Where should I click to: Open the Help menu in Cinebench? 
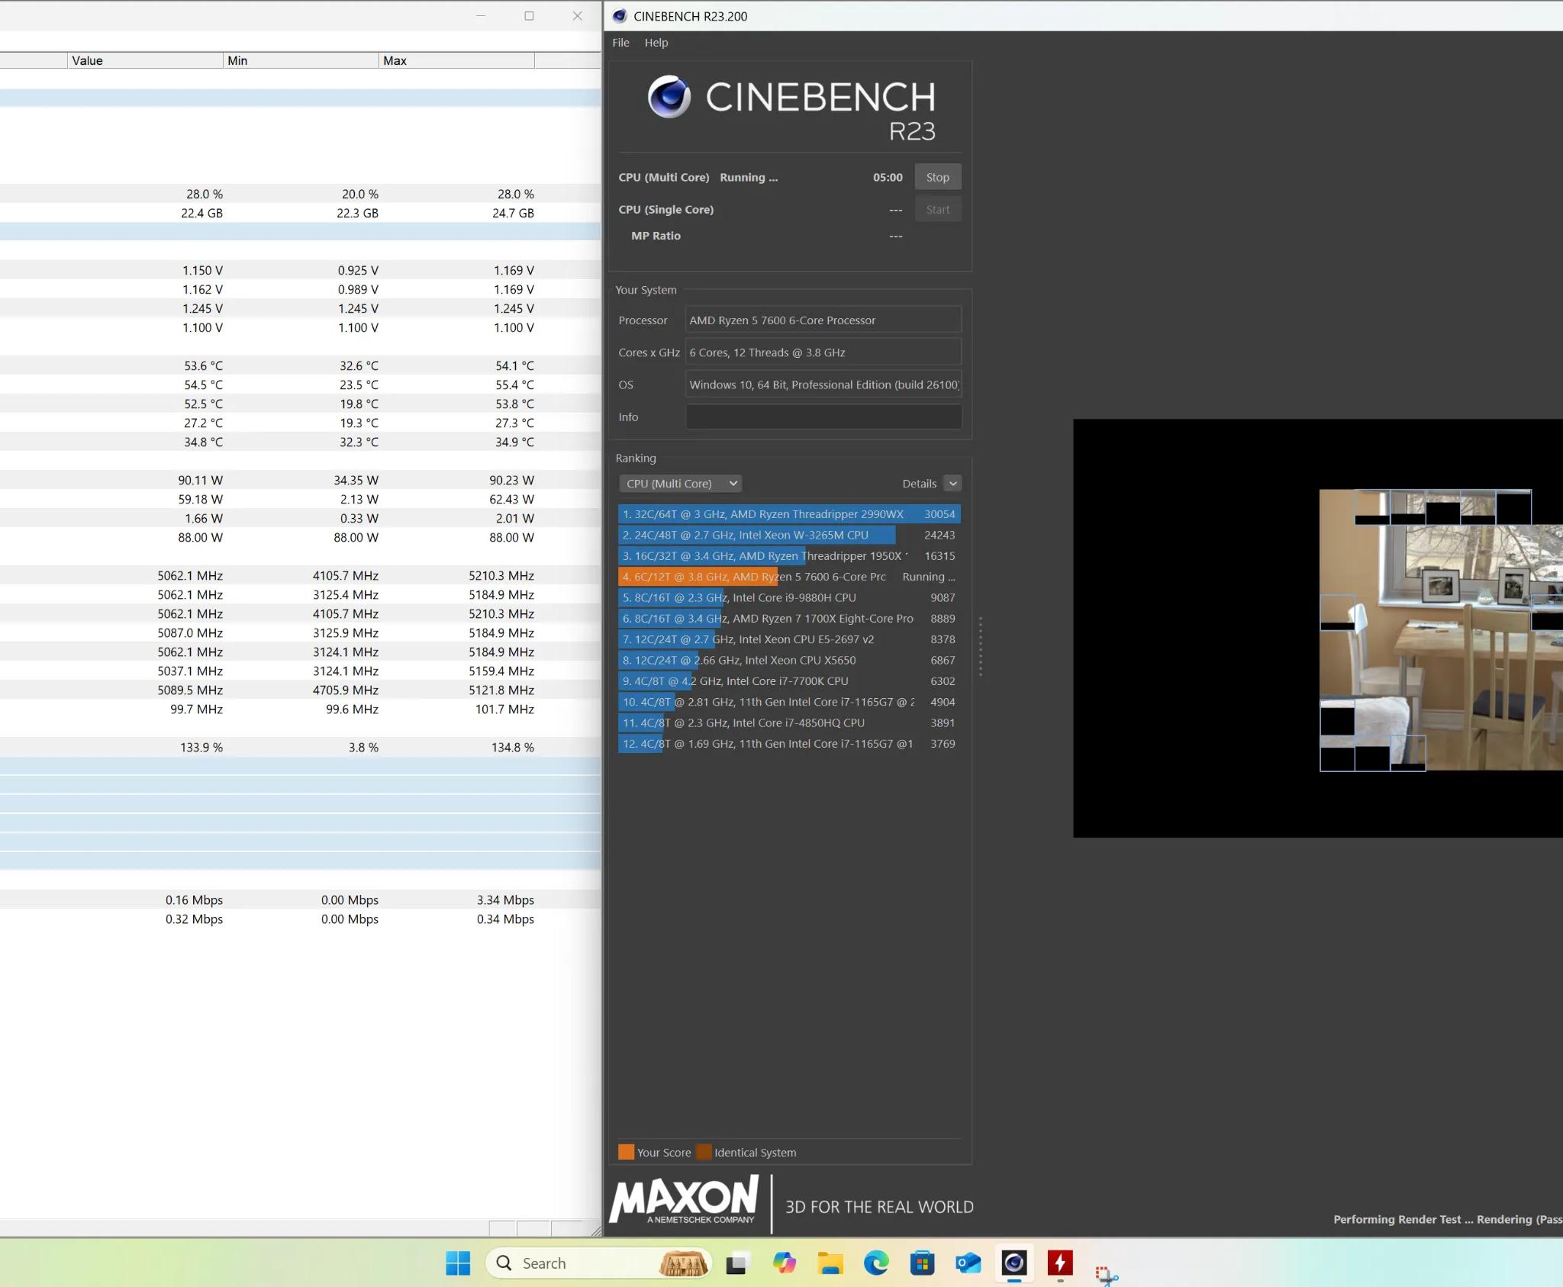click(x=656, y=43)
